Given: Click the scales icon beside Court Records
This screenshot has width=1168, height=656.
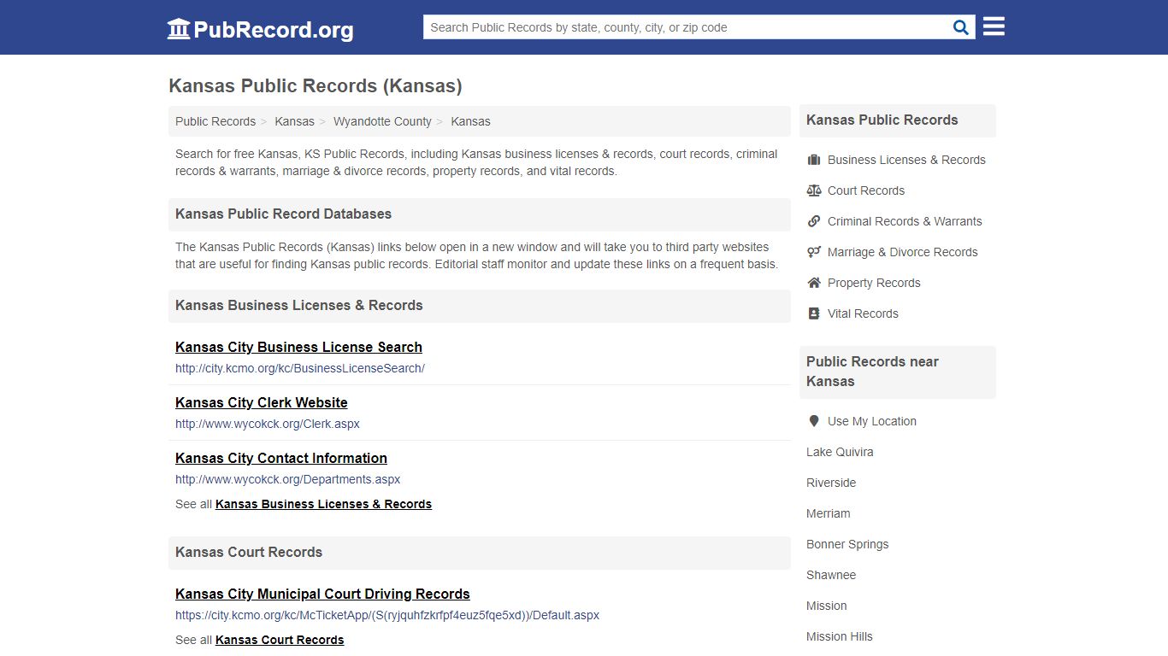Looking at the screenshot, I should click(x=814, y=190).
